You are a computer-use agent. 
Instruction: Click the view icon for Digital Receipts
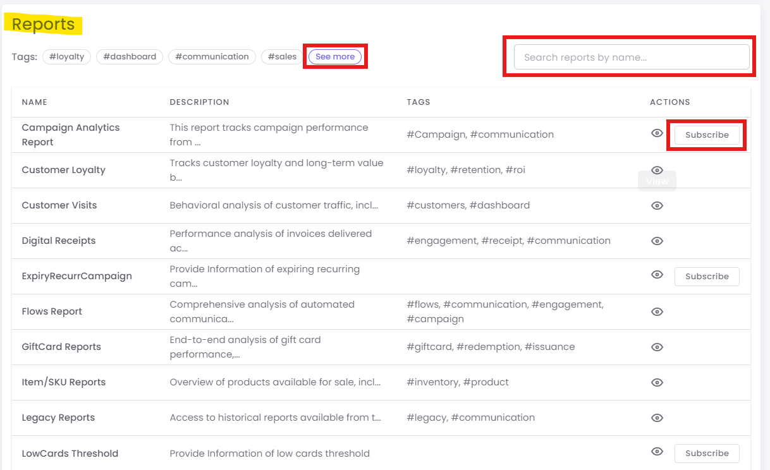pos(657,241)
